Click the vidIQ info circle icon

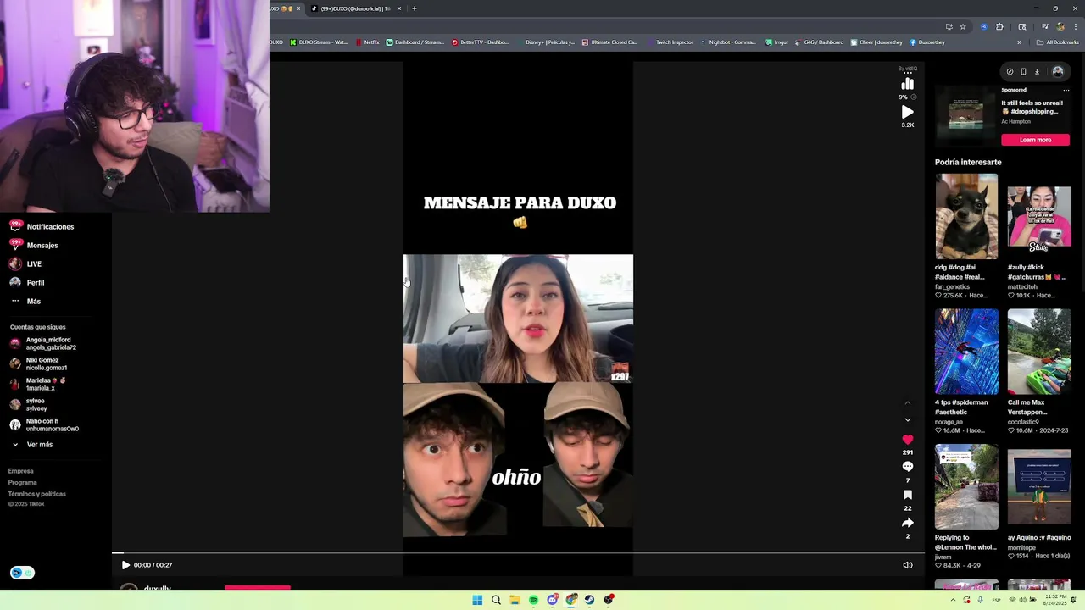[x=913, y=97]
